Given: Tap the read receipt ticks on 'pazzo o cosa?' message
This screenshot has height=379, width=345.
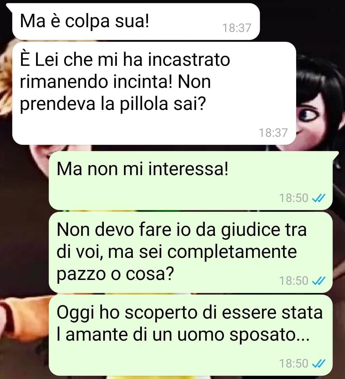Looking at the screenshot, I should (x=319, y=281).
